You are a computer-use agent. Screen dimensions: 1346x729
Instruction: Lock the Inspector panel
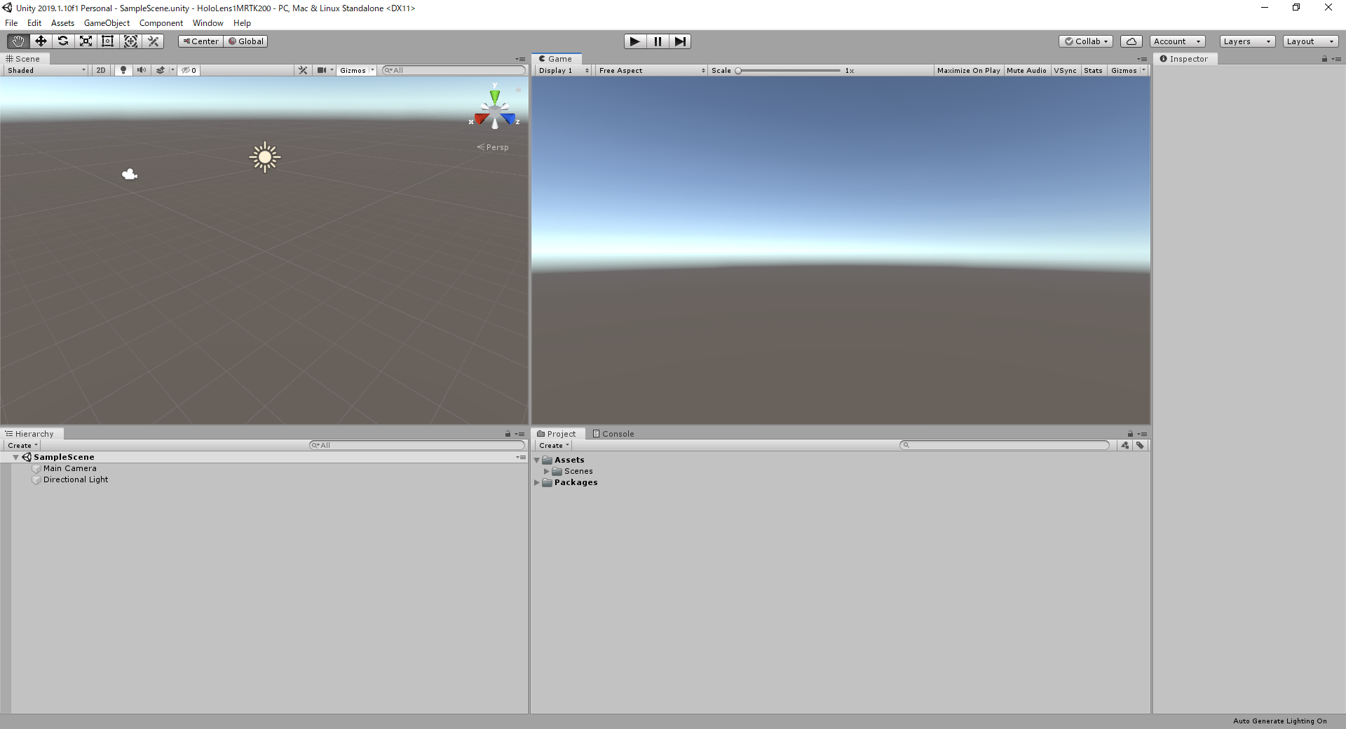[1324, 59]
